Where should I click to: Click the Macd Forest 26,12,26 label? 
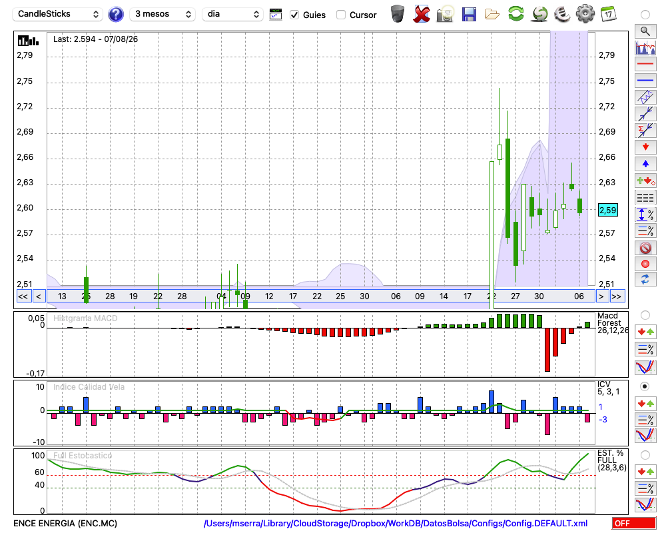pyautogui.click(x=613, y=323)
